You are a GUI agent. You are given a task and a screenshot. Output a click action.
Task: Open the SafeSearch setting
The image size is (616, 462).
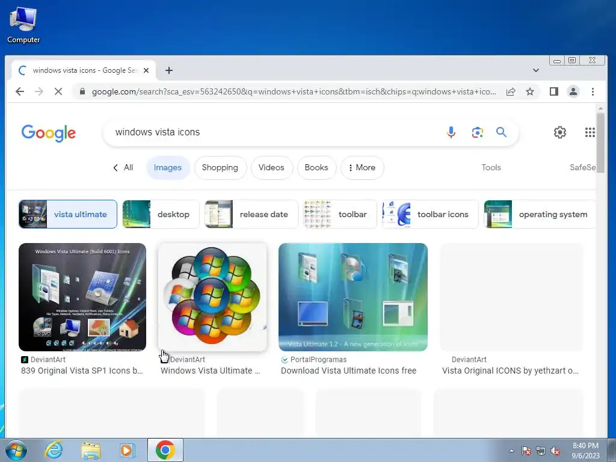(582, 167)
